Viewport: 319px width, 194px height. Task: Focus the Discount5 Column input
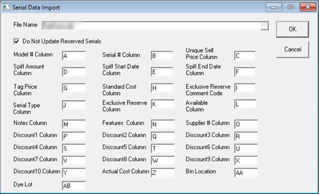pos(163,148)
